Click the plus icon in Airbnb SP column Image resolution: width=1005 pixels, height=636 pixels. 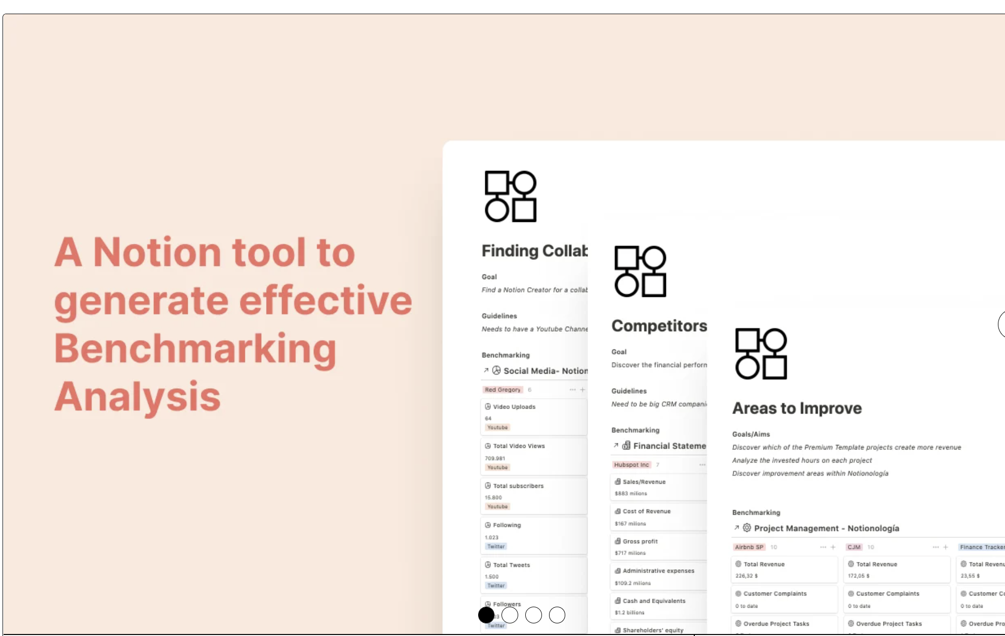tap(833, 547)
